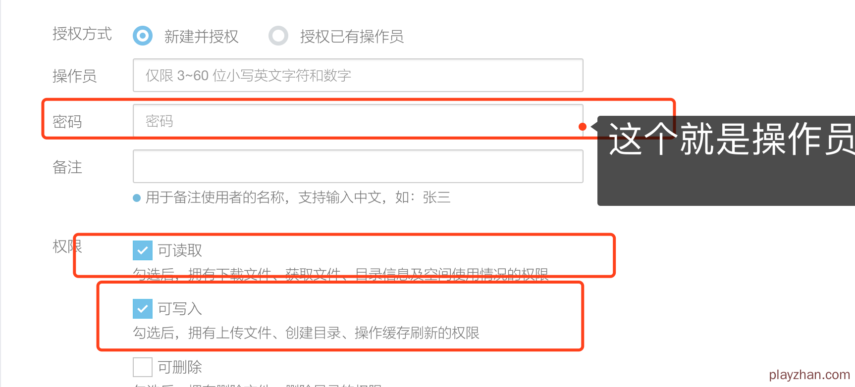The image size is (855, 387).
Task: Uncheck the 可读取 permission checkbox
Action: pyautogui.click(x=143, y=250)
